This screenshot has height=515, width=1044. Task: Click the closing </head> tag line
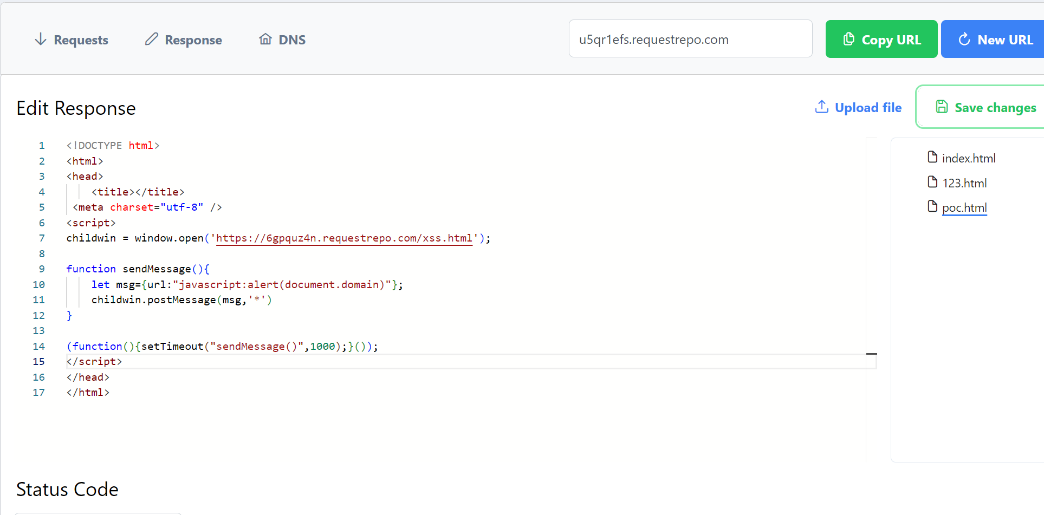pos(88,377)
